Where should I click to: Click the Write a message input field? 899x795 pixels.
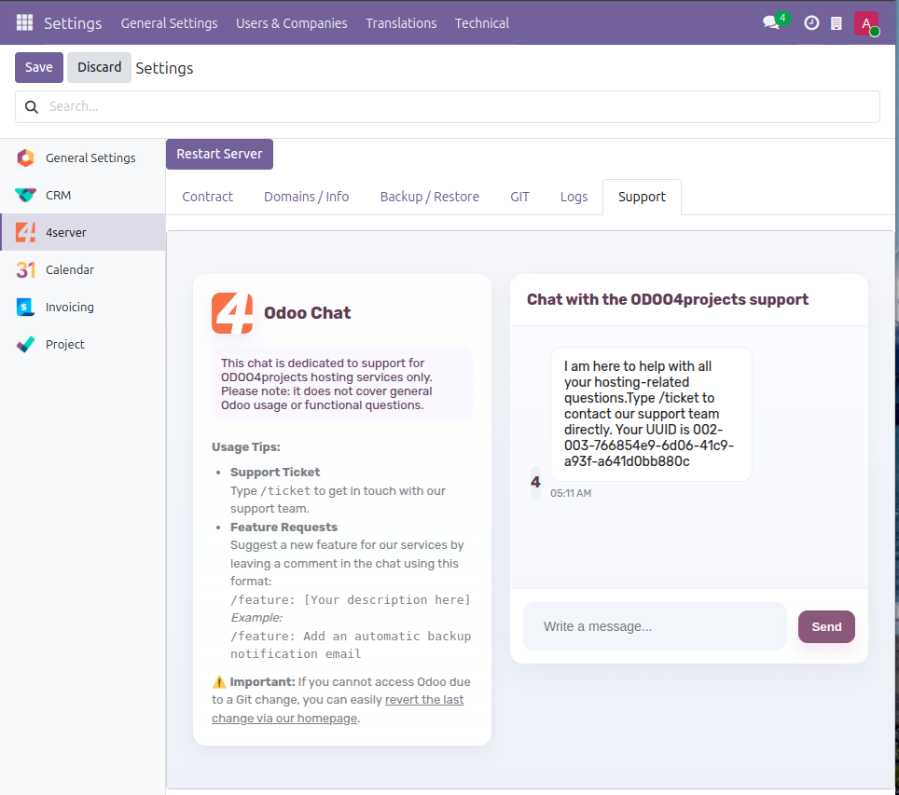tap(655, 626)
